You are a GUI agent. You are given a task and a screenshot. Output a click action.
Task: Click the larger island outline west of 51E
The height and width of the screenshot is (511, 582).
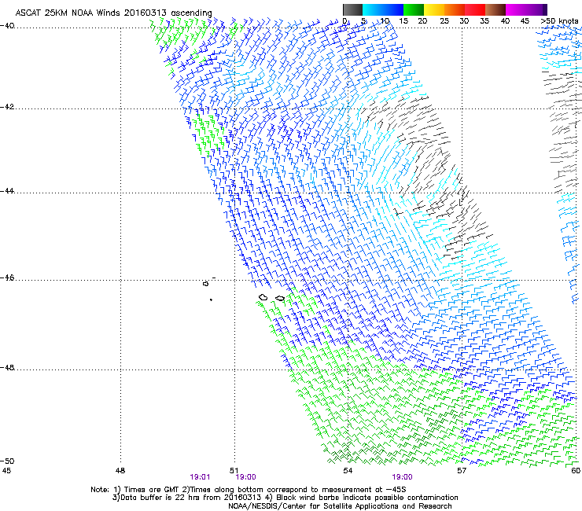205,284
